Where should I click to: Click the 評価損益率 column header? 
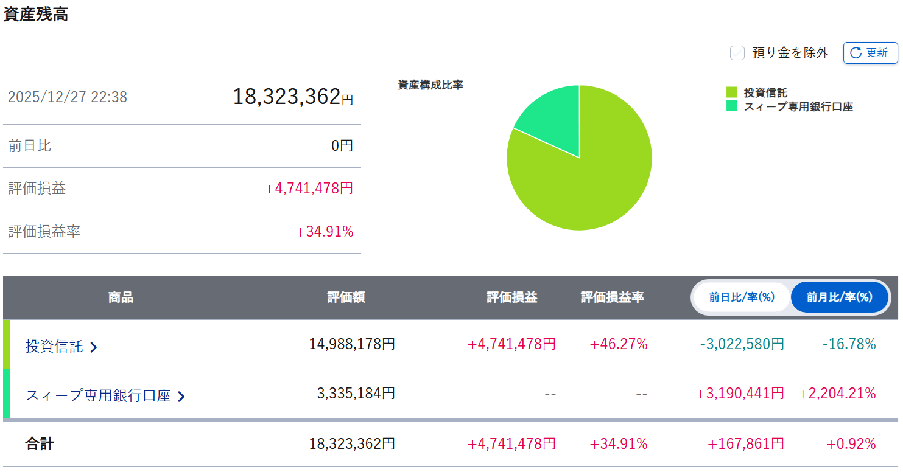(612, 297)
